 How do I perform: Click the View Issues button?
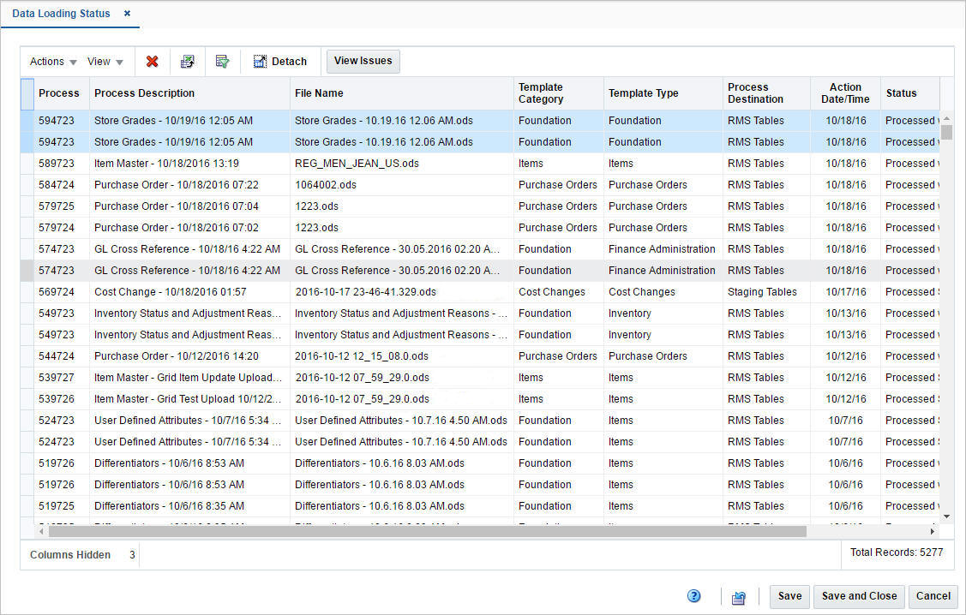coord(362,61)
